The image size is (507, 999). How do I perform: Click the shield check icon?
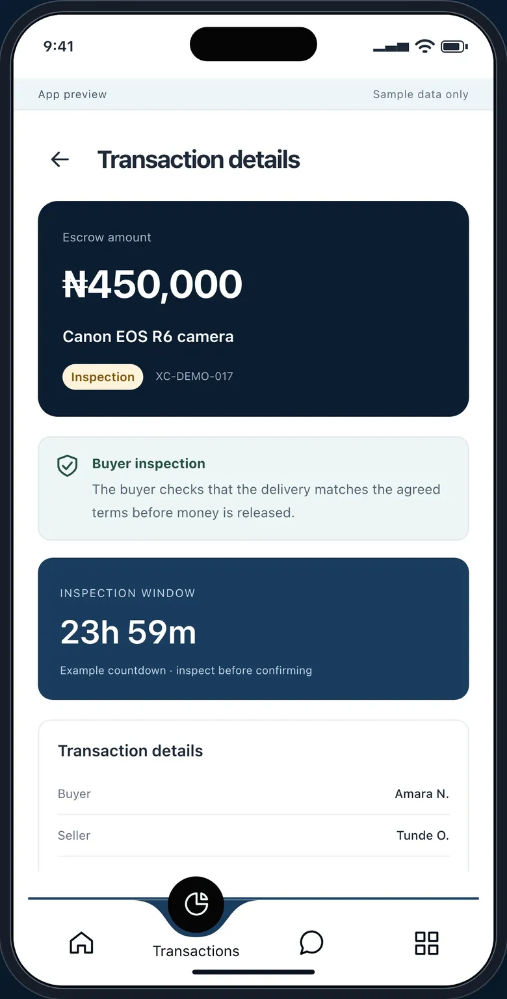(68, 466)
